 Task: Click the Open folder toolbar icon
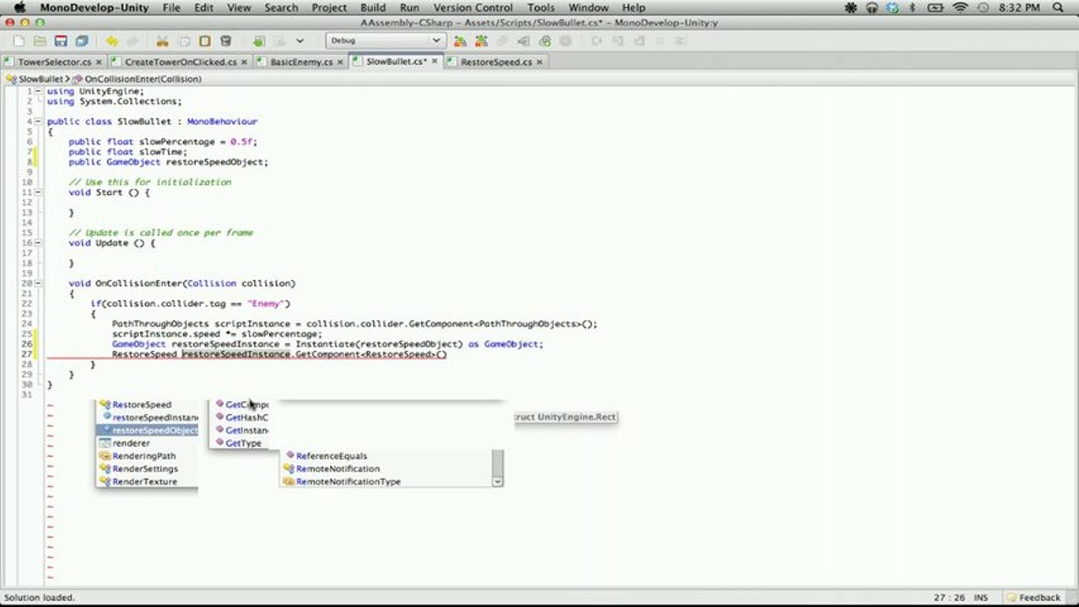point(40,40)
